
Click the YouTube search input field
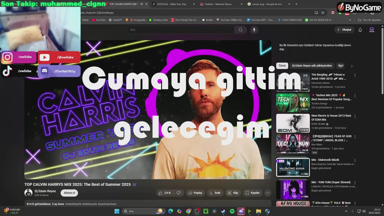pos(180,30)
